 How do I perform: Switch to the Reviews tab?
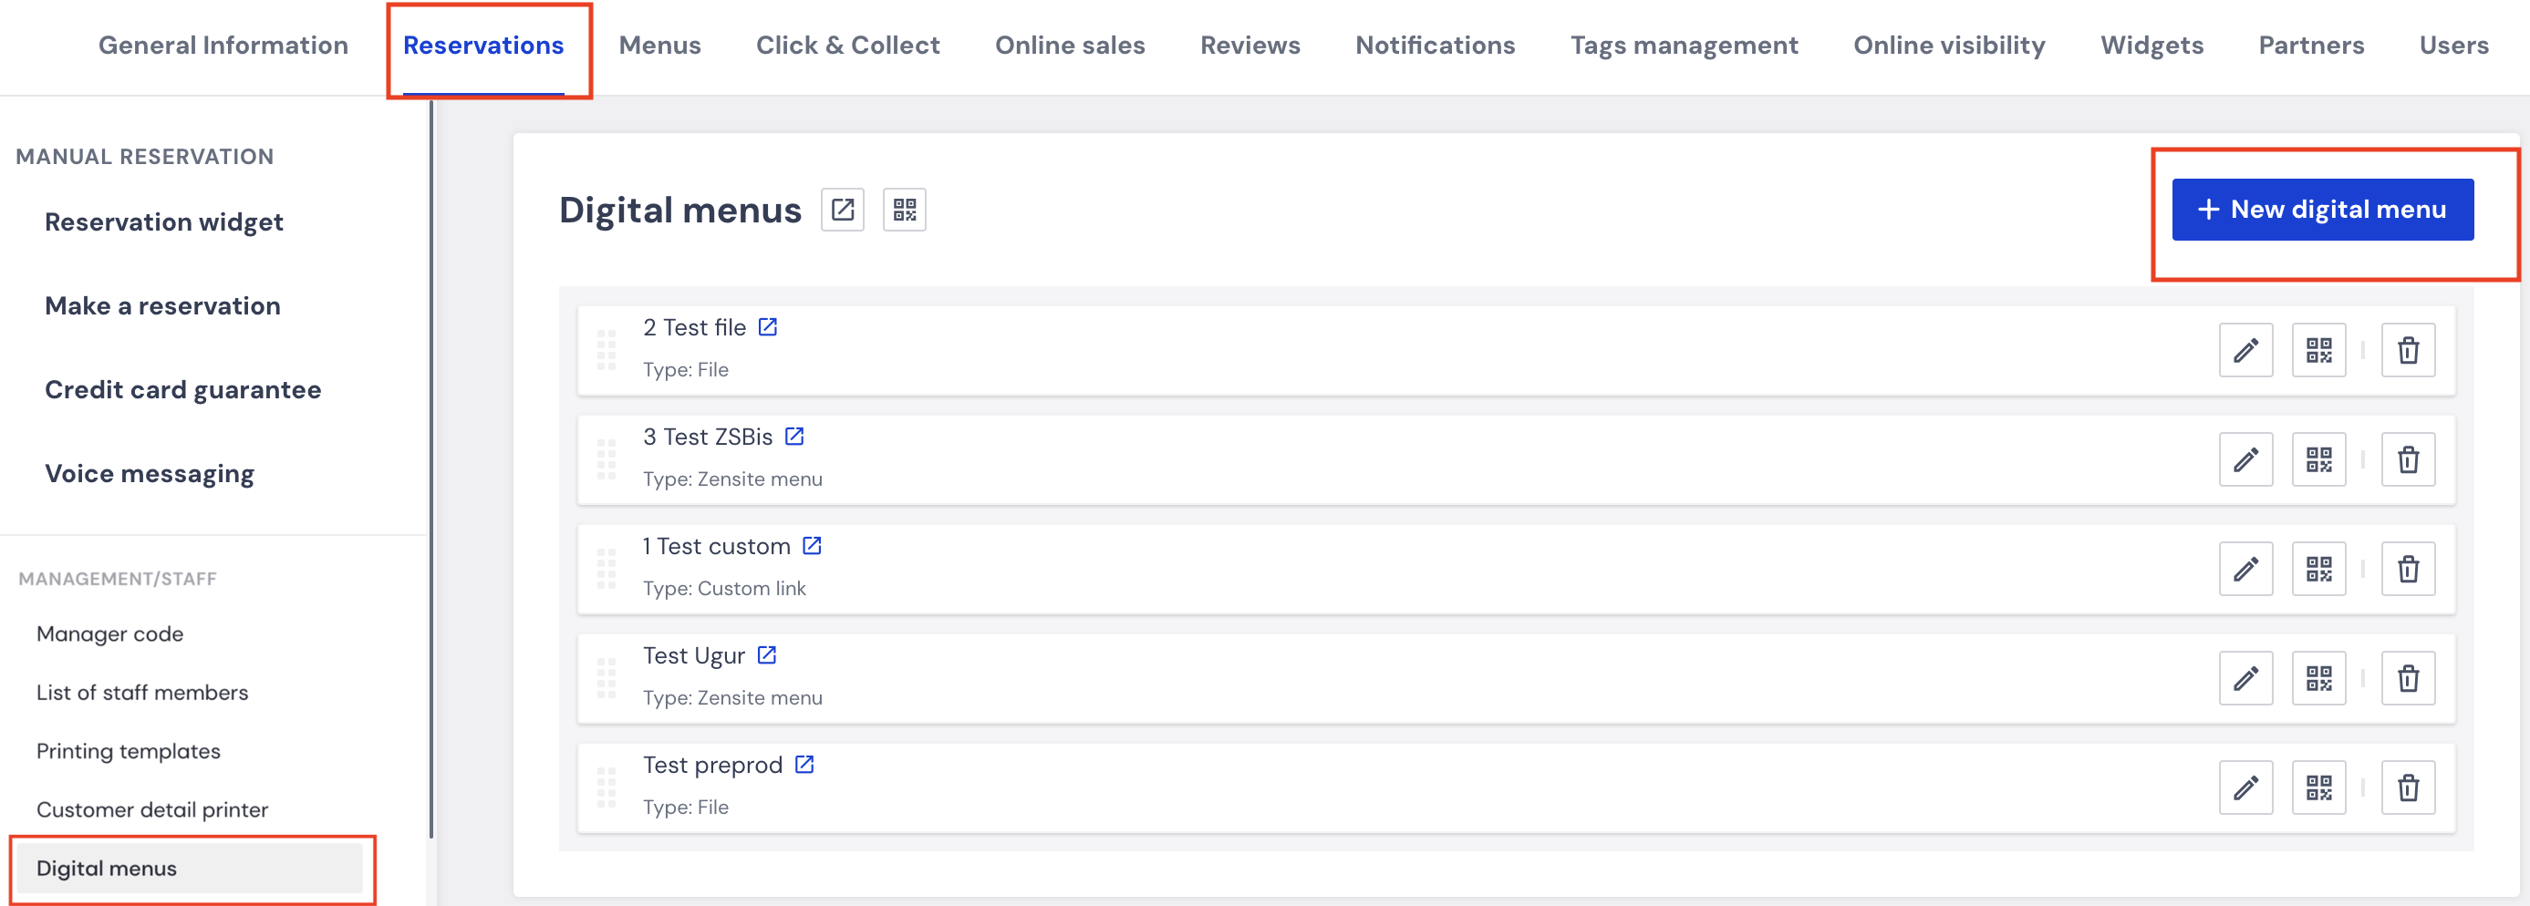tap(1250, 46)
